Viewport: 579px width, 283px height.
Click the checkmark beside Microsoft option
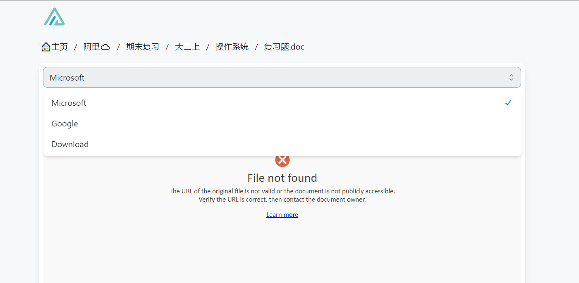click(x=508, y=103)
